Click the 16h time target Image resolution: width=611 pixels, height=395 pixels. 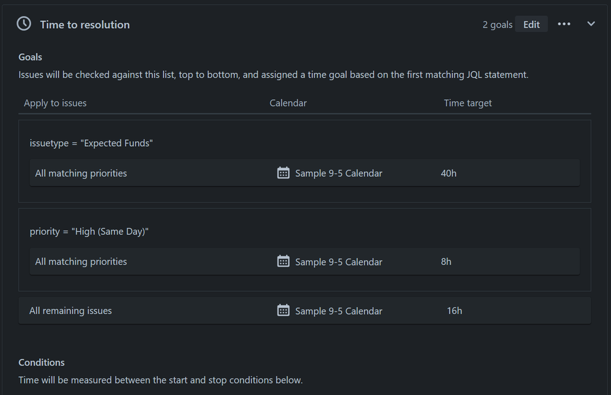[454, 311]
